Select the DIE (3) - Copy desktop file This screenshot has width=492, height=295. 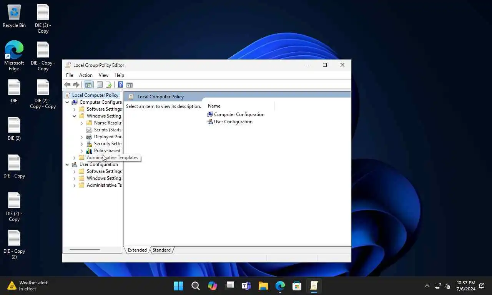(x=43, y=19)
